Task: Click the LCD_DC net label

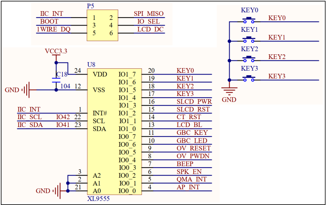Action: click(150, 29)
